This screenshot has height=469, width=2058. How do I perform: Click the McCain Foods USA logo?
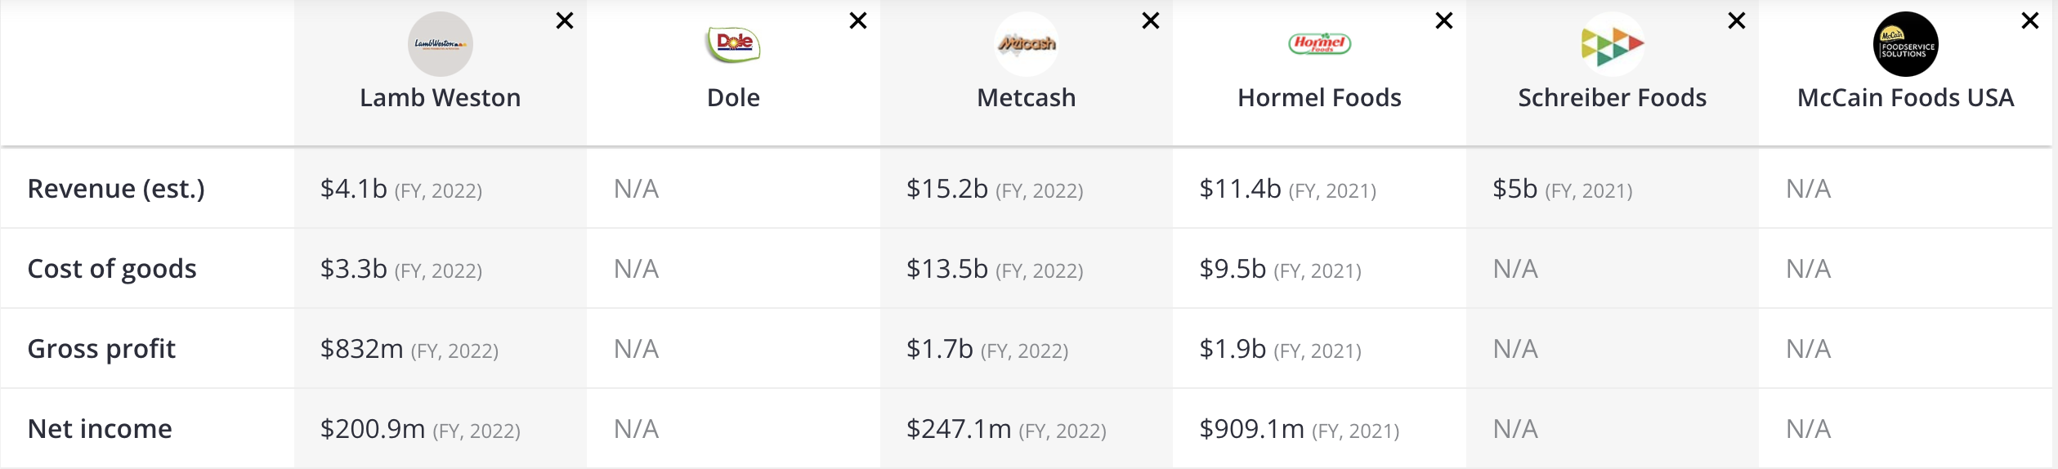click(x=1905, y=44)
